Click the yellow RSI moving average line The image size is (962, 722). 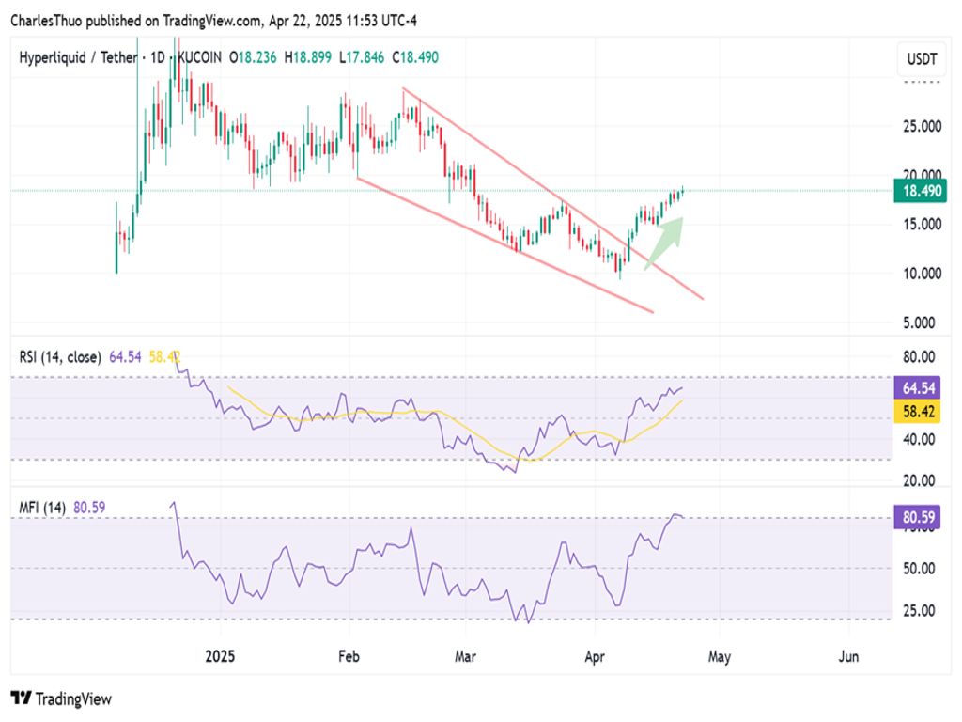pyautogui.click(x=470, y=434)
